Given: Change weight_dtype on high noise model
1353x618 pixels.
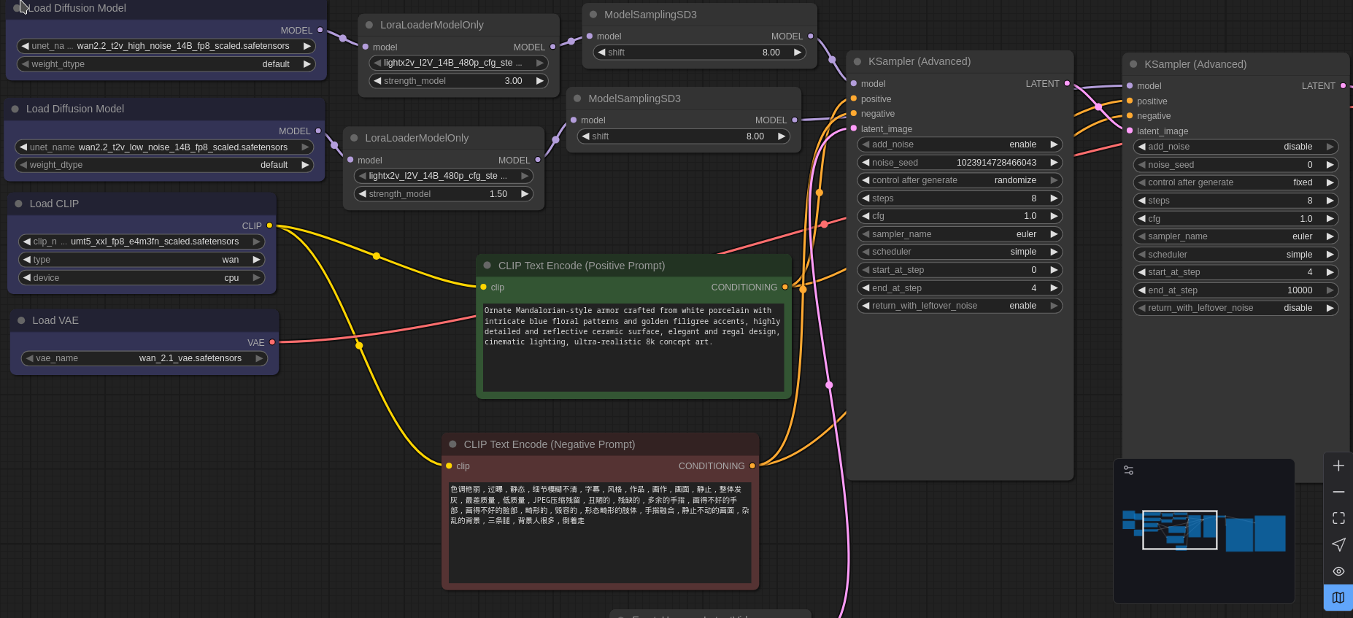Looking at the screenshot, I should point(166,64).
